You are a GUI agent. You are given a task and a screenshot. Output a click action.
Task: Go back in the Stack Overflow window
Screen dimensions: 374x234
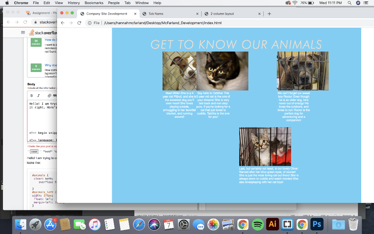[9, 22]
